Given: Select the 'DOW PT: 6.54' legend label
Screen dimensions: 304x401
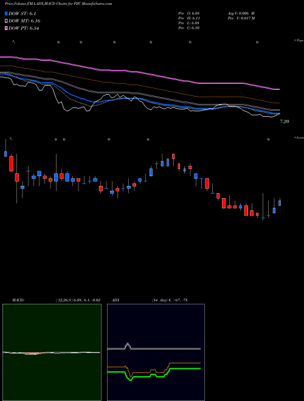Looking at the screenshot, I should click(x=24, y=29).
